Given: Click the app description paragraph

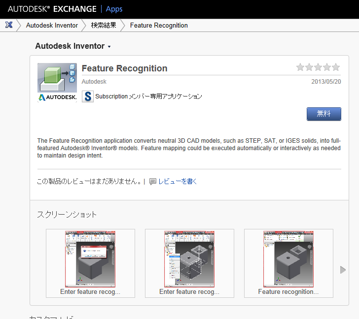Looking at the screenshot, I should pyautogui.click(x=189, y=148).
